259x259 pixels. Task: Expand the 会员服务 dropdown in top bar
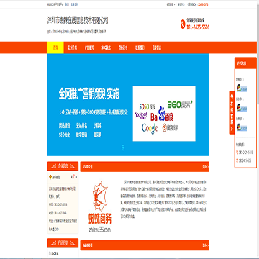[171, 4]
